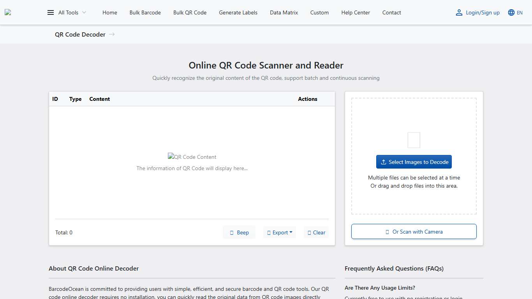Open the All Tools dropdown
Image resolution: width=532 pixels, height=299 pixels.
coord(70,12)
